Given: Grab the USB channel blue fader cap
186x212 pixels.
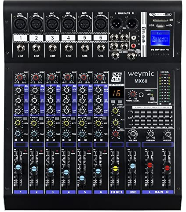Looking at the screenshot, I should [x=133, y=166].
